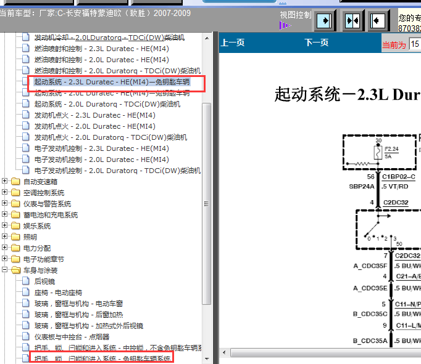The image size is (421, 364).
Task: Click the left-arrow view control button
Action: pos(378,21)
